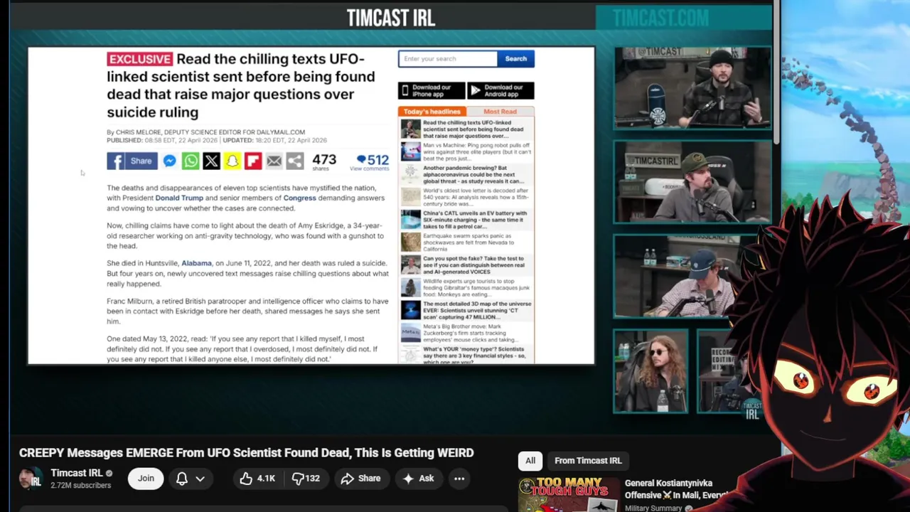910x512 pixels.
Task: Dislike the video with thumbs down
Action: point(306,479)
